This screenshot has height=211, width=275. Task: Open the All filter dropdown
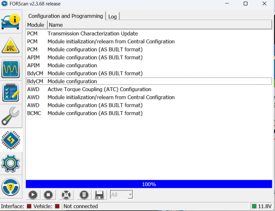tap(121, 195)
